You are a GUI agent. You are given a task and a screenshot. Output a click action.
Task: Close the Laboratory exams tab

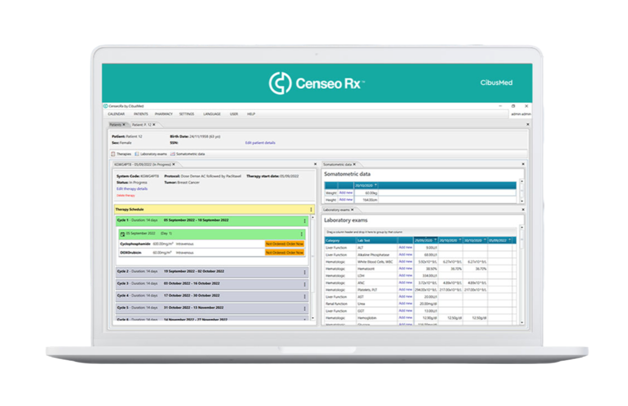352,210
